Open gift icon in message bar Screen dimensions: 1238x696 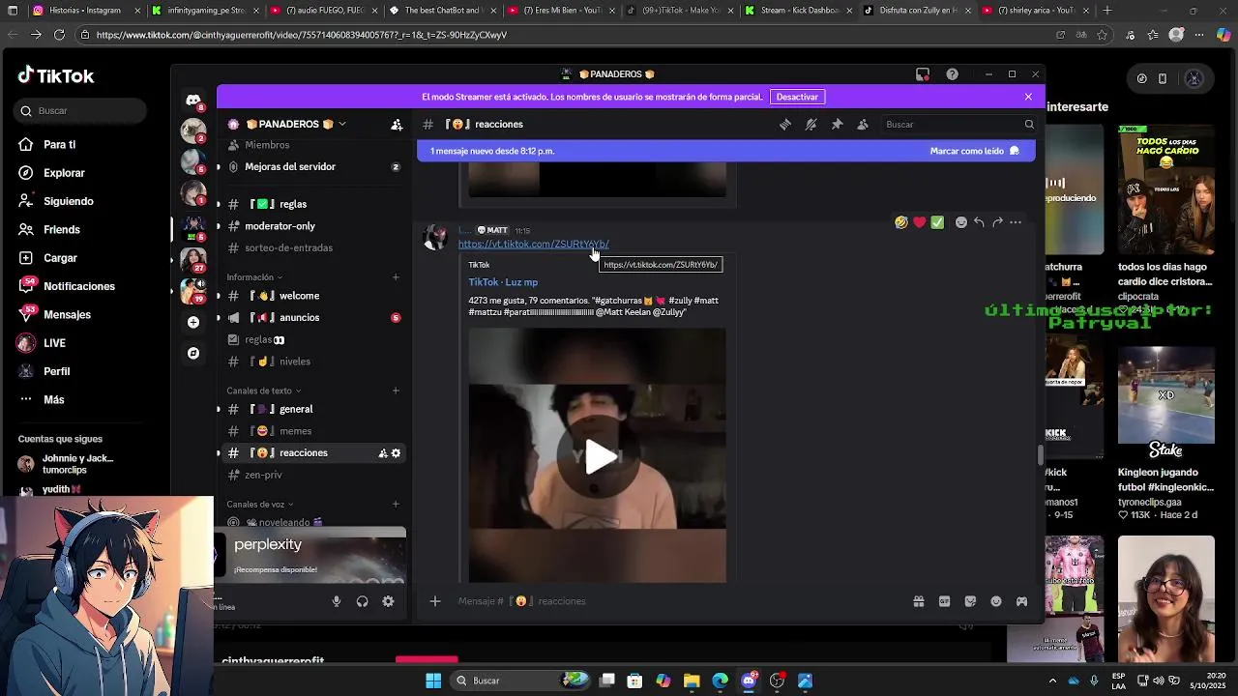pyautogui.click(x=918, y=601)
